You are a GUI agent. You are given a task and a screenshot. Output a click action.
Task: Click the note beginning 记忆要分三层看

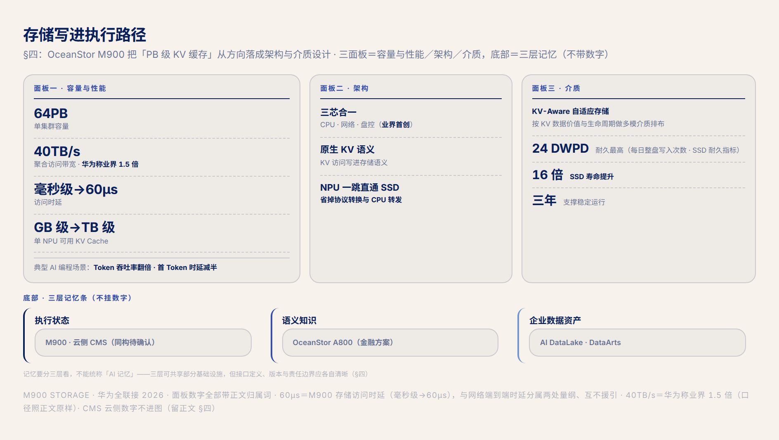pos(195,374)
